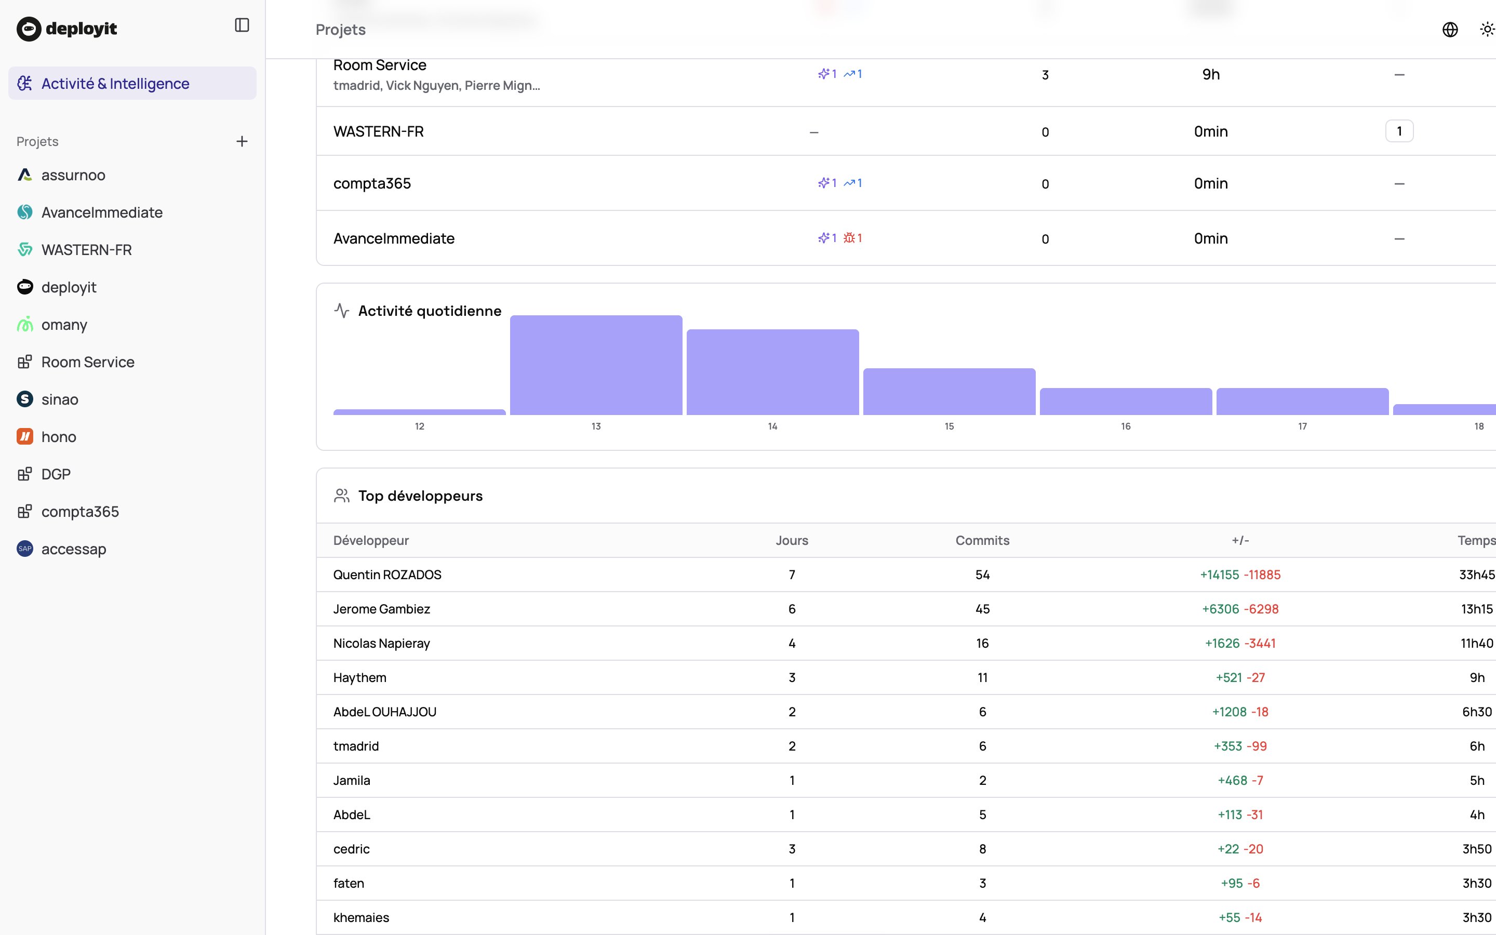Click the deployit logo in the sidebar
Image resolution: width=1496 pixels, height=935 pixels.
67,29
